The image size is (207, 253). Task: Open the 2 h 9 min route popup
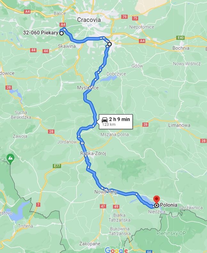(116, 122)
